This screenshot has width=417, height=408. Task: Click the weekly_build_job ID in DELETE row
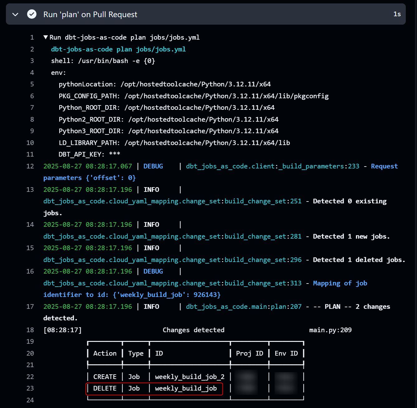coord(186,388)
